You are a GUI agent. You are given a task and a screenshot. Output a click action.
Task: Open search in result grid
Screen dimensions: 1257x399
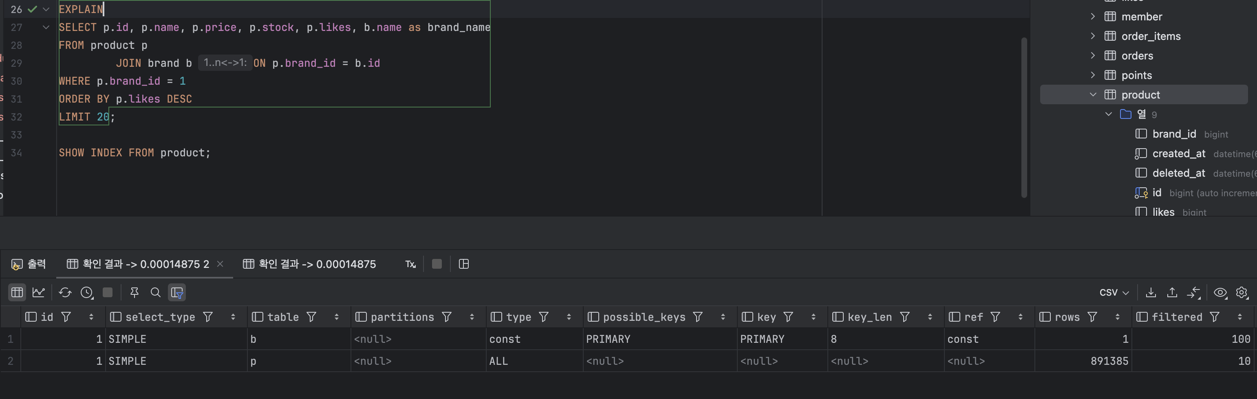[x=156, y=292]
